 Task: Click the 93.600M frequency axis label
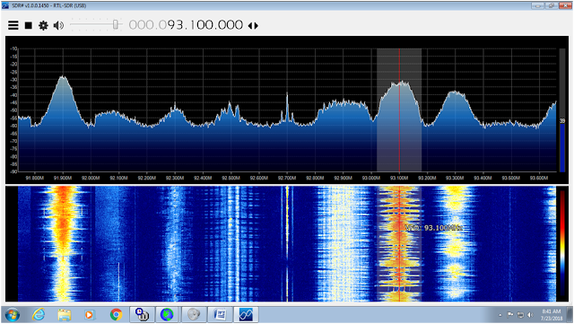[x=539, y=178]
